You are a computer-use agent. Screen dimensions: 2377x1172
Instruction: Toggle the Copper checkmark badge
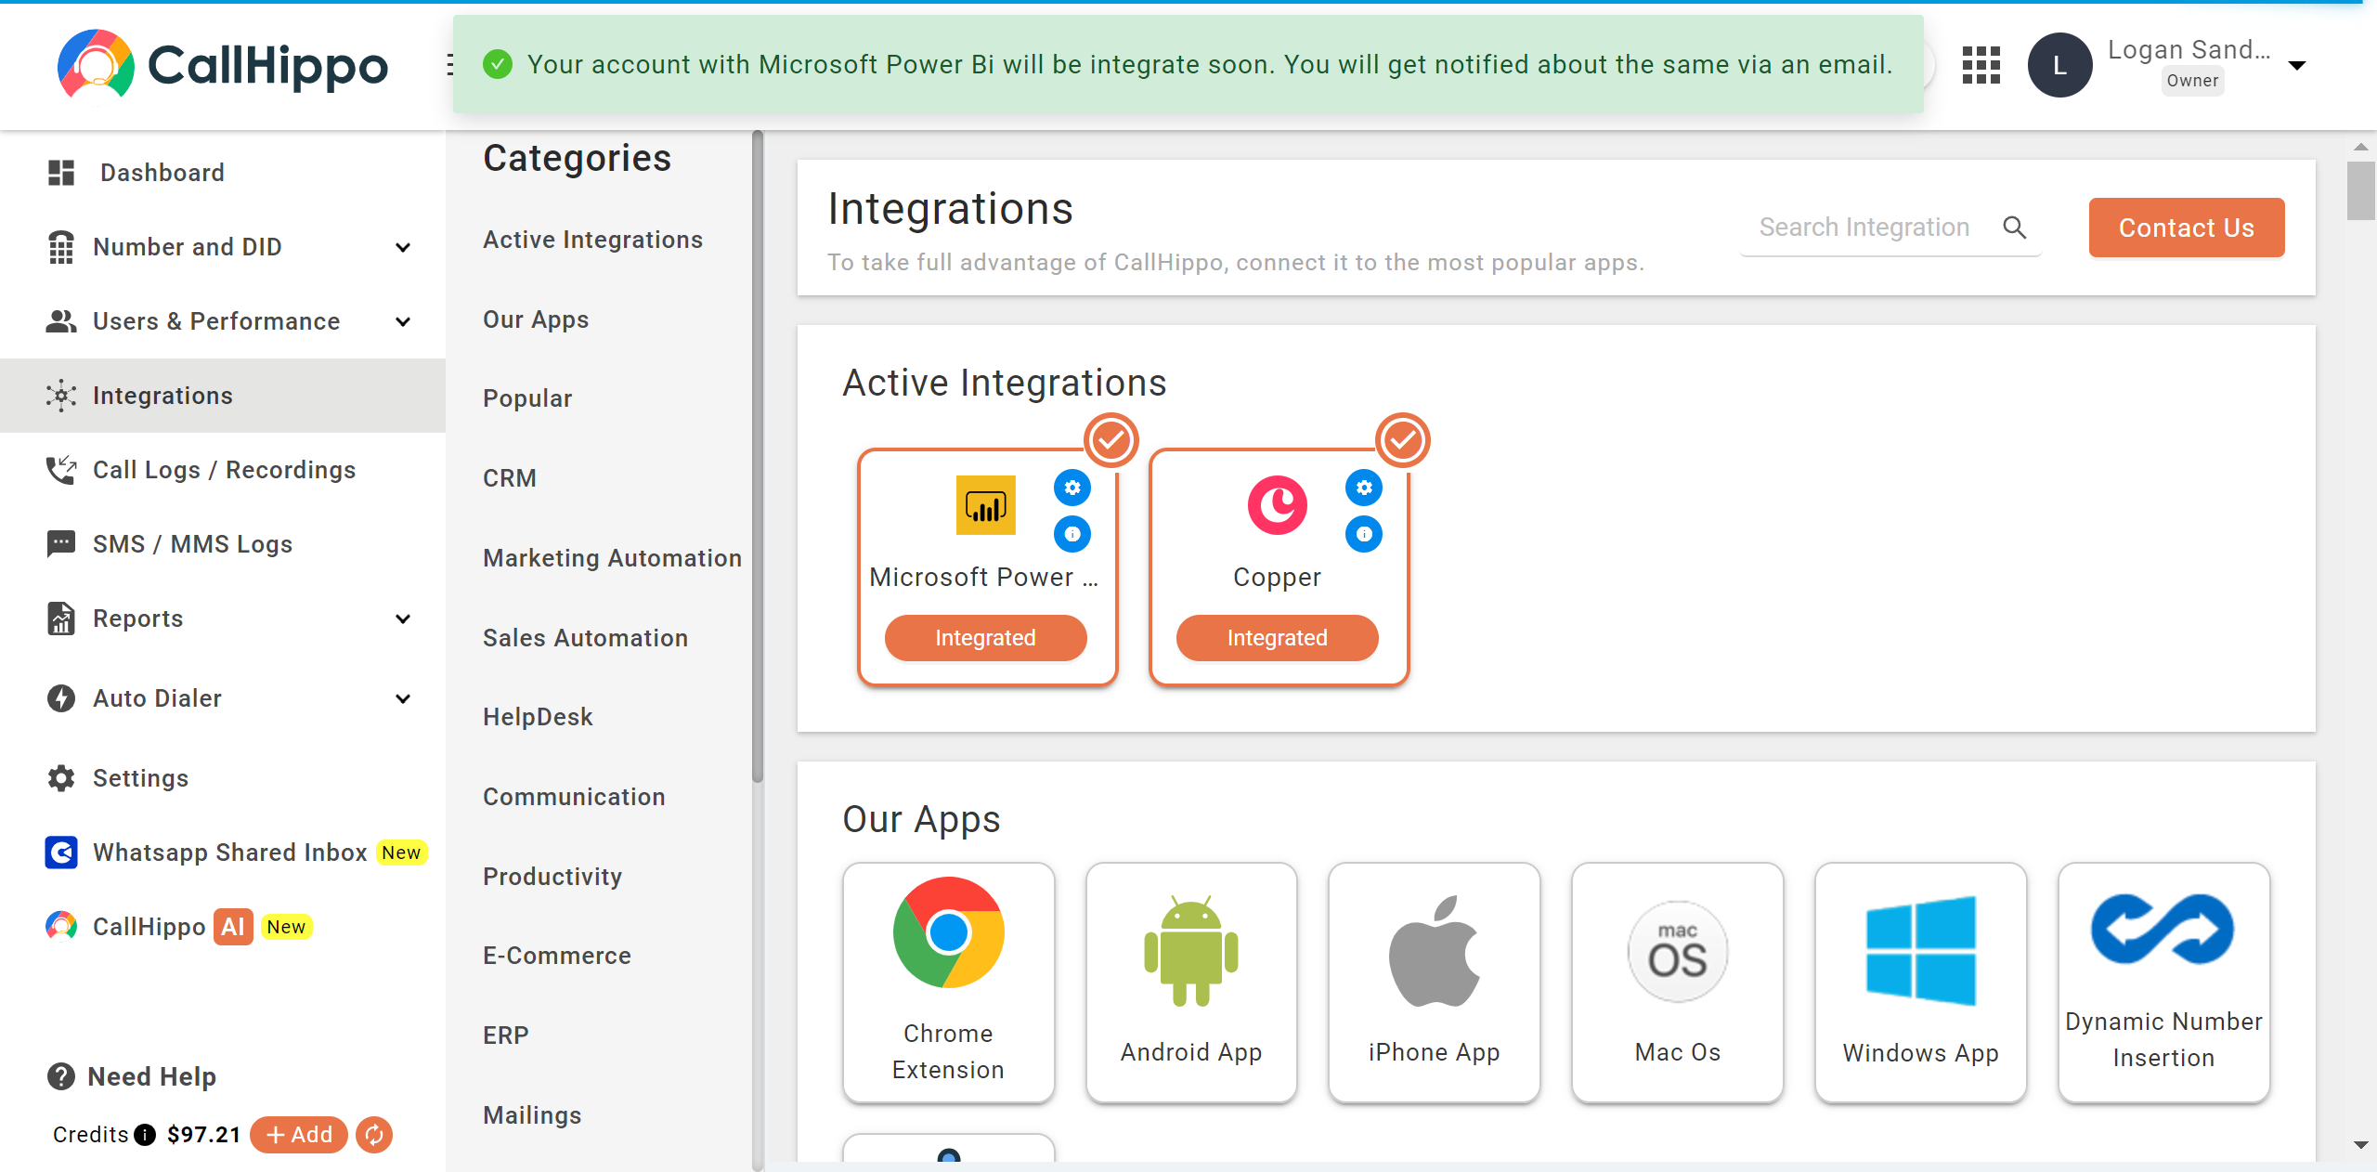click(x=1403, y=440)
